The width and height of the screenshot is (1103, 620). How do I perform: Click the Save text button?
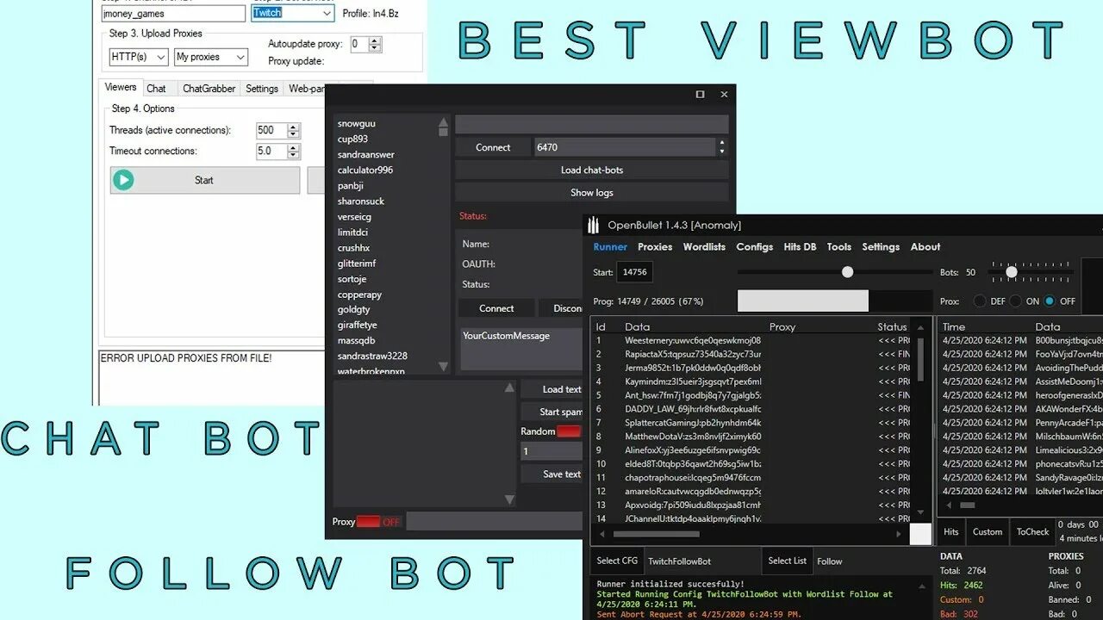click(552, 474)
